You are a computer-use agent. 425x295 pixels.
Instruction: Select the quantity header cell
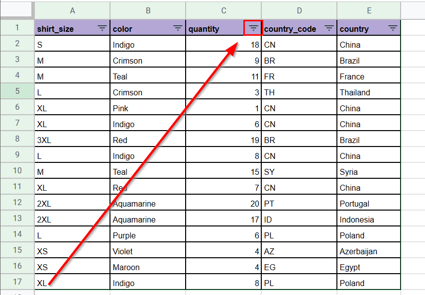click(223, 28)
